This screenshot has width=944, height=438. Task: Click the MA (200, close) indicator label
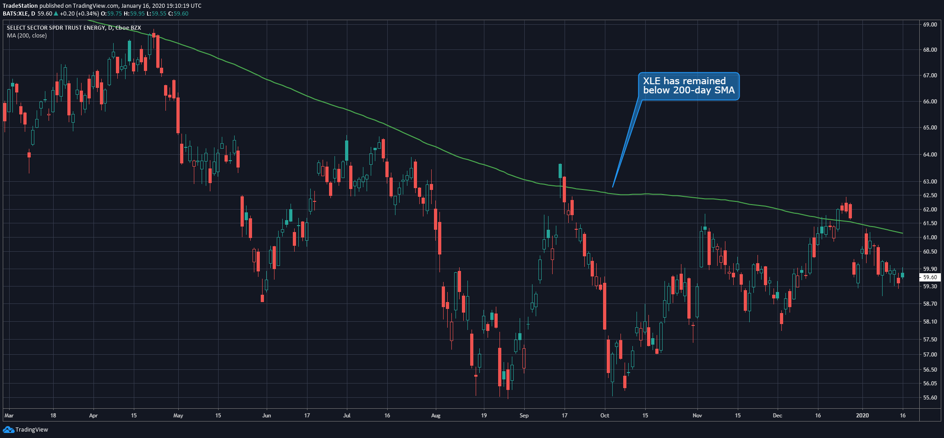27,36
